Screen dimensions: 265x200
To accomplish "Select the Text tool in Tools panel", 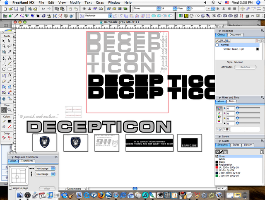I will click(9, 58).
